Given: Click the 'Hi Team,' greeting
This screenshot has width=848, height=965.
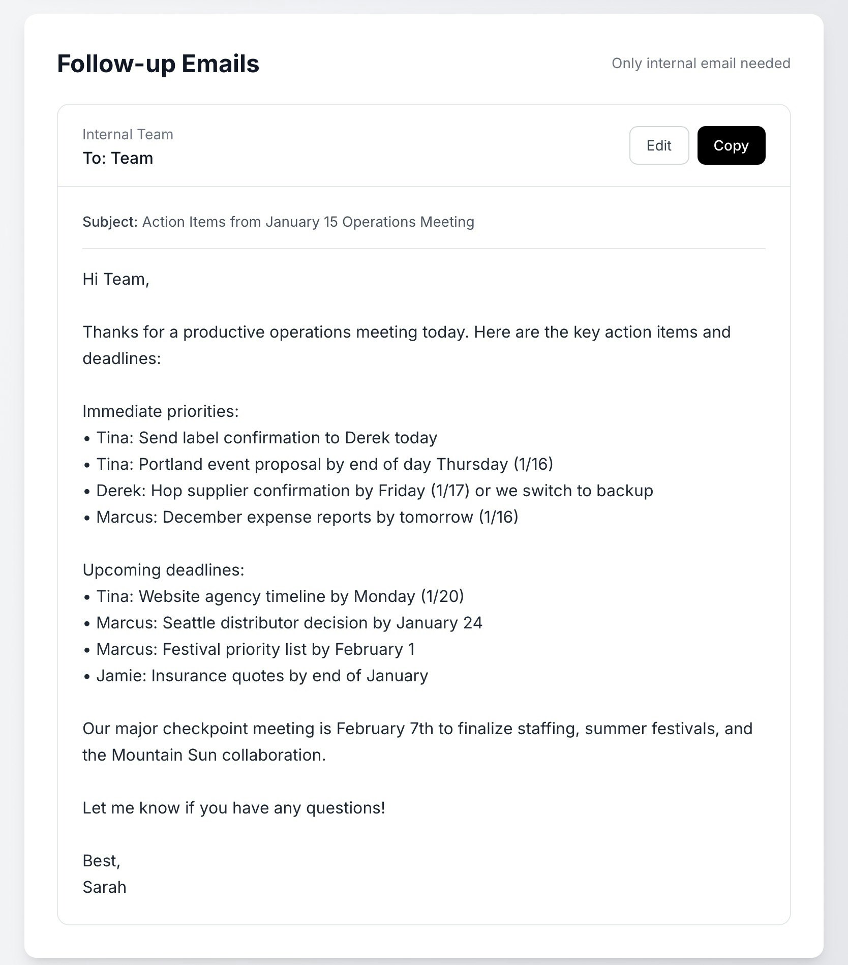Looking at the screenshot, I should pyautogui.click(x=116, y=279).
